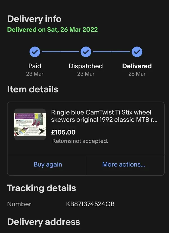Tap the Returns not accepted text
169x233 pixels.
(80, 141)
